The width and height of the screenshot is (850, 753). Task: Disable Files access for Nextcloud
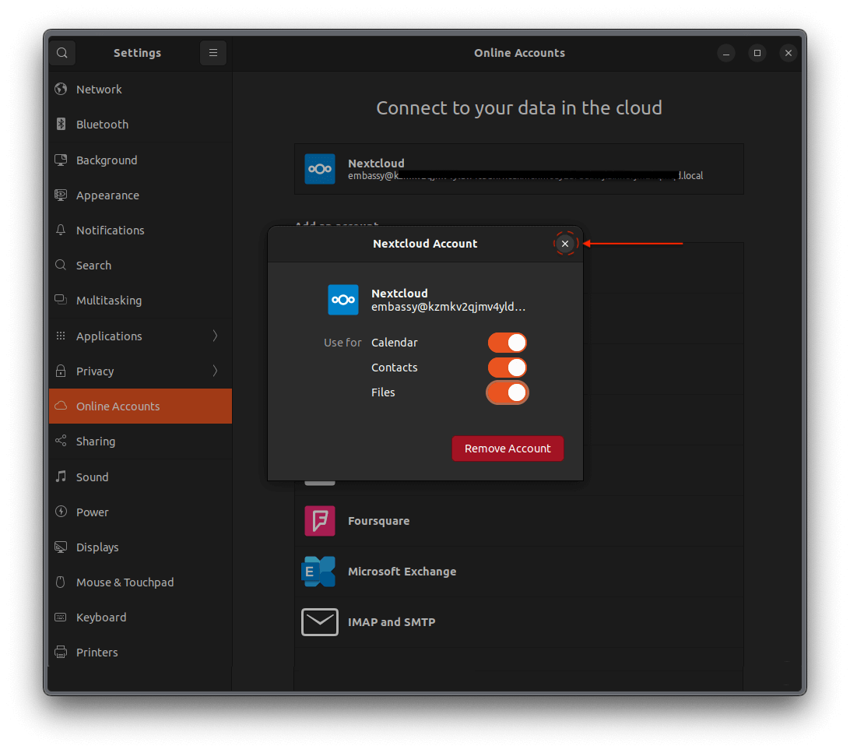(508, 392)
